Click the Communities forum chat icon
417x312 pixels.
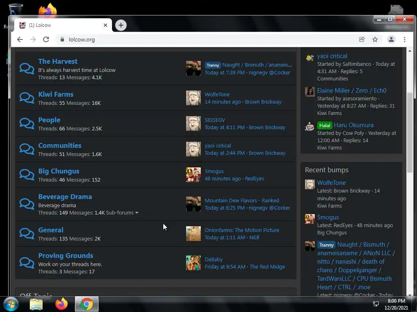click(x=27, y=149)
